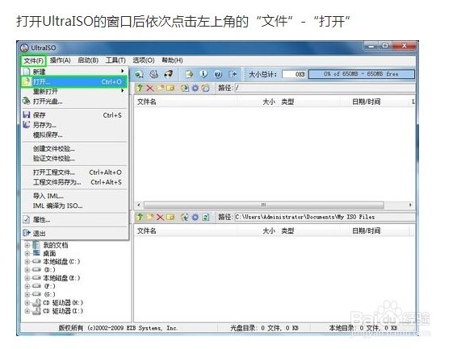Click the red X delete icon in local pane
The width and height of the screenshot is (457, 349).
coord(160,217)
